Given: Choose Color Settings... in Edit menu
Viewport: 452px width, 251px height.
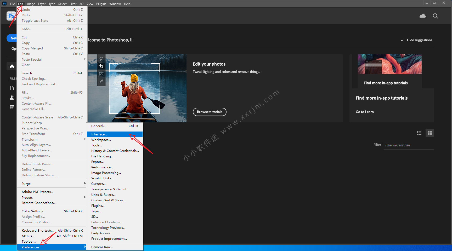Looking at the screenshot, I should point(52,211).
